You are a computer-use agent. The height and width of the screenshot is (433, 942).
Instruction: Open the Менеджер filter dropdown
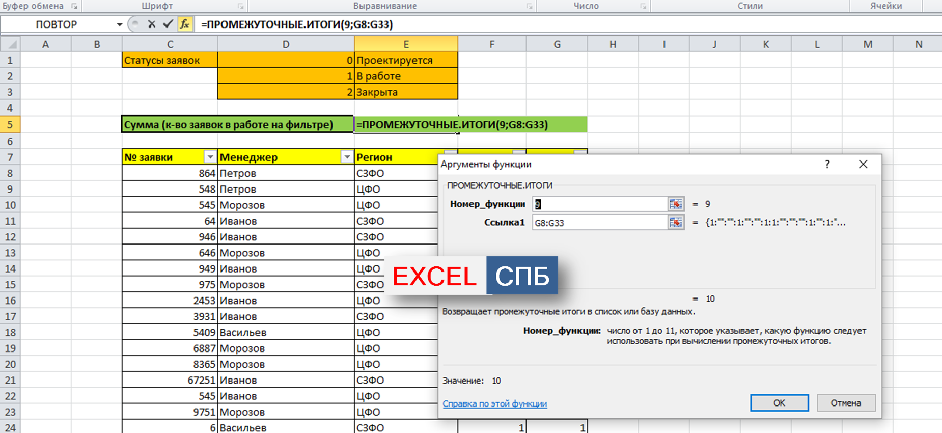click(x=347, y=157)
